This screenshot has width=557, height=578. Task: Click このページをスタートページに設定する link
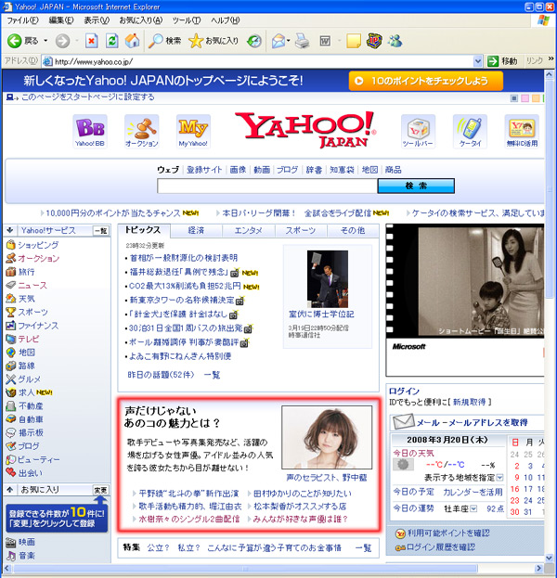tap(88, 96)
